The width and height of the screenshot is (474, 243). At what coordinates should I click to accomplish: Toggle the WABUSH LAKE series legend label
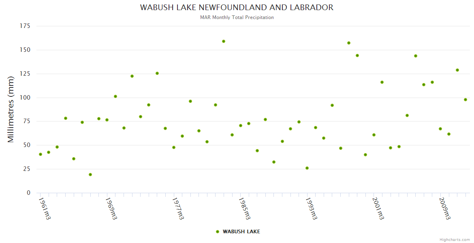click(x=241, y=232)
